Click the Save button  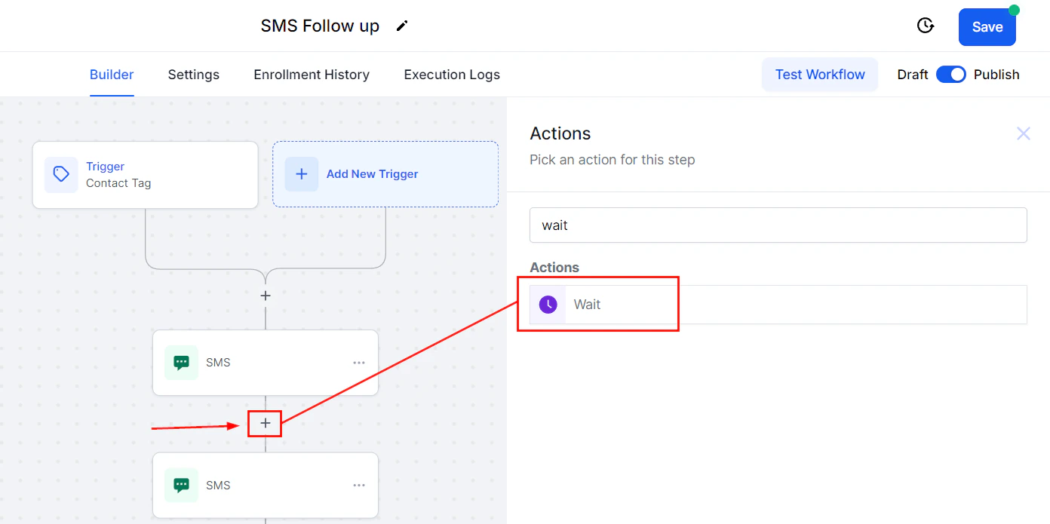pyautogui.click(x=987, y=26)
